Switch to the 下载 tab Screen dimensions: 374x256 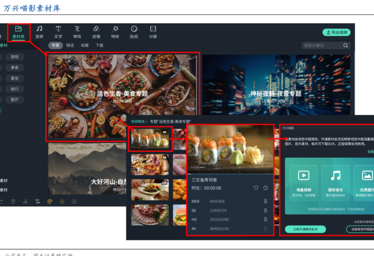99,45
